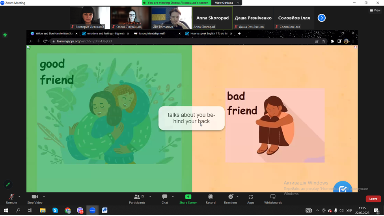Screen dimensions: 384x216
Task: Open the View Options dropdown
Action: coord(227,3)
